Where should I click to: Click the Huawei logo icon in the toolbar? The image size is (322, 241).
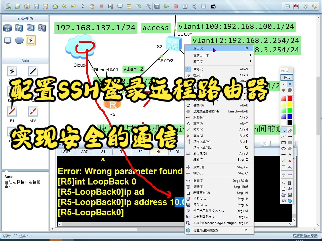pos(296,7)
